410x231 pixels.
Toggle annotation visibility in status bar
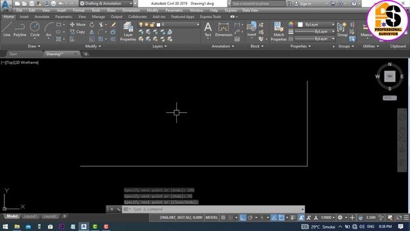(x=301, y=218)
